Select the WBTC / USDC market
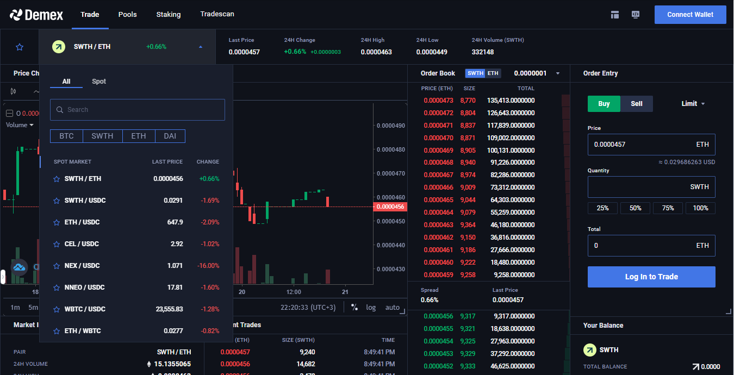Image resolution: width=734 pixels, height=375 pixels. point(136,309)
